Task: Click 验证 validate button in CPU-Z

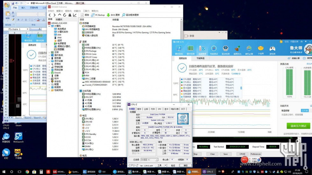Action: pyautogui.click(x=173, y=165)
